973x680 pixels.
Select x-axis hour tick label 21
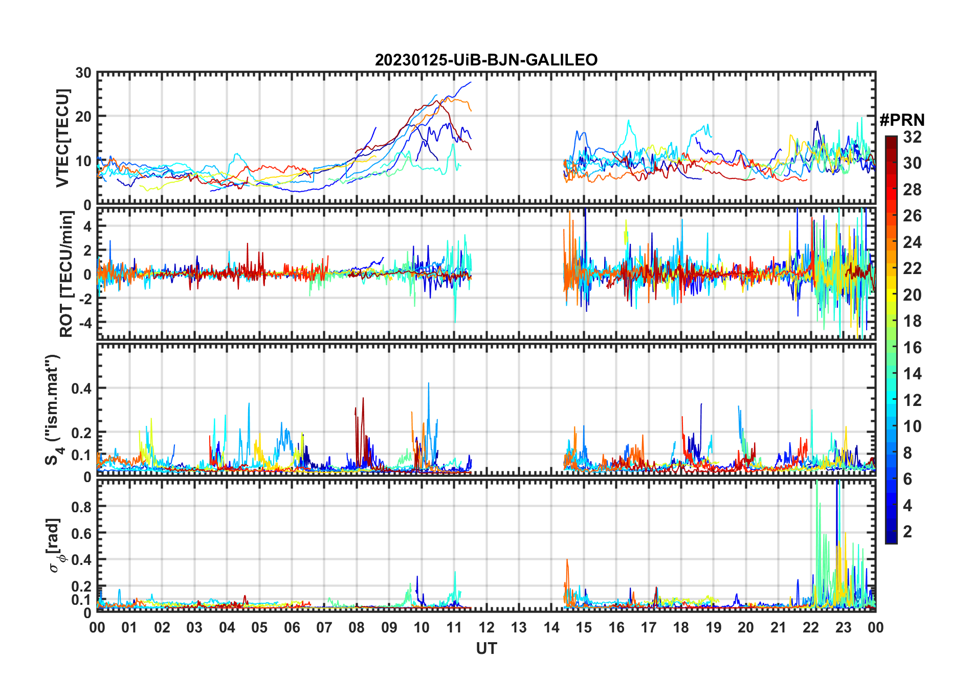point(778,627)
